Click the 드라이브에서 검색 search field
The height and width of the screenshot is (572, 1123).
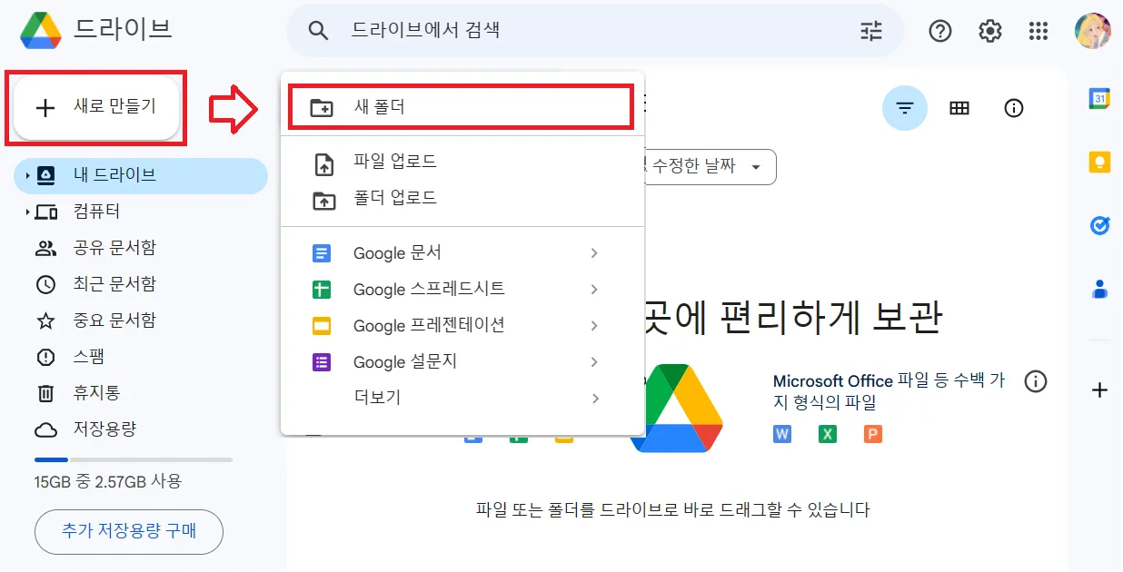[x=595, y=31]
